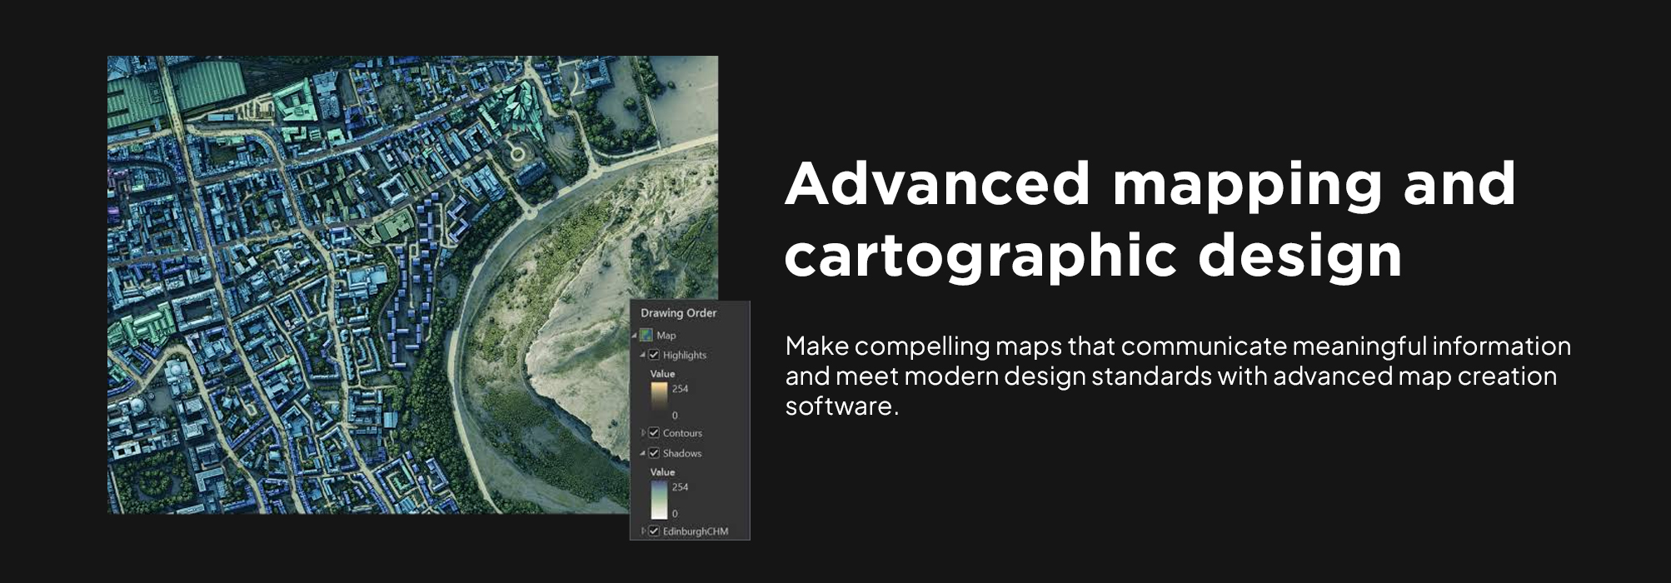1671x583 pixels.
Task: Collapse the Map tree node arrow
Action: [635, 336]
